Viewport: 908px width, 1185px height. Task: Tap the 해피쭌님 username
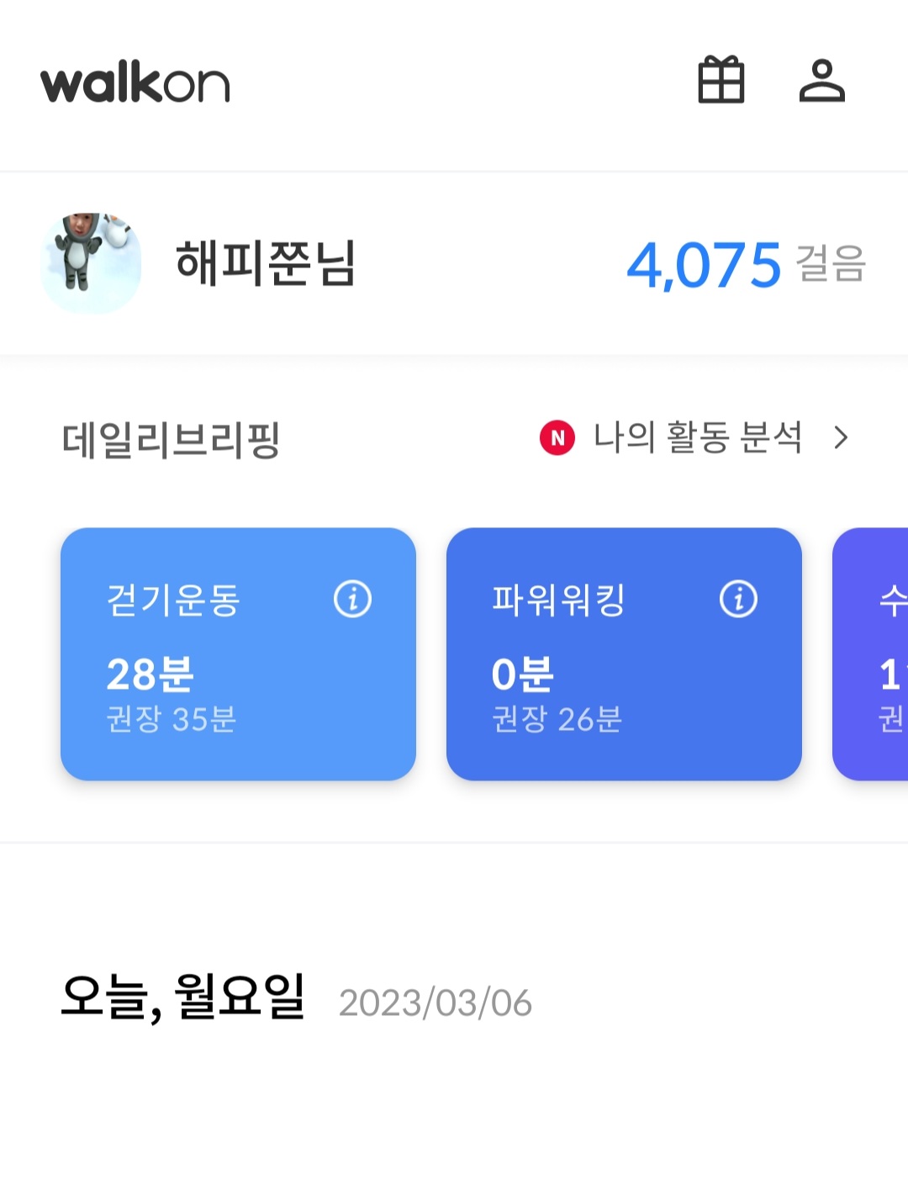click(x=266, y=263)
